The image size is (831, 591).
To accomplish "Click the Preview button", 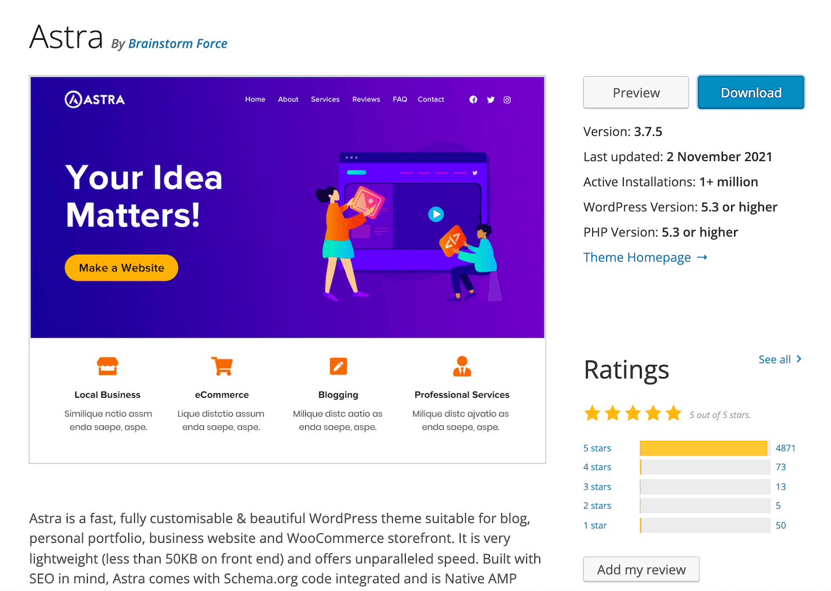I will pos(635,92).
